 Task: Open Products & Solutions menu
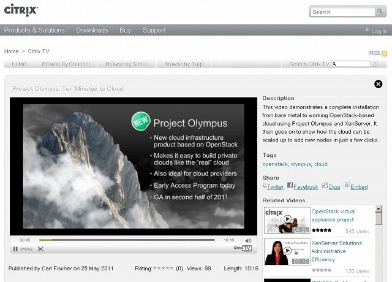pos(34,30)
